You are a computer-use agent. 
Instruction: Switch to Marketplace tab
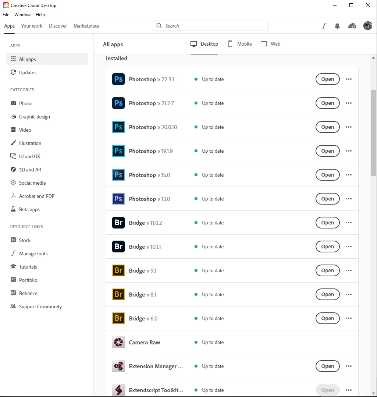point(86,26)
